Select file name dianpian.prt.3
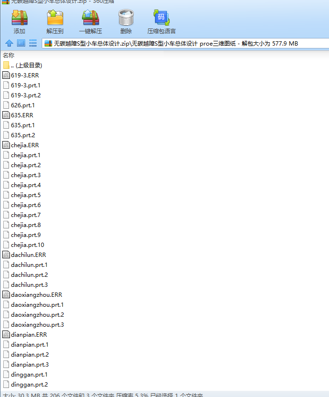Viewport: 329px width, 397px height. point(30,365)
